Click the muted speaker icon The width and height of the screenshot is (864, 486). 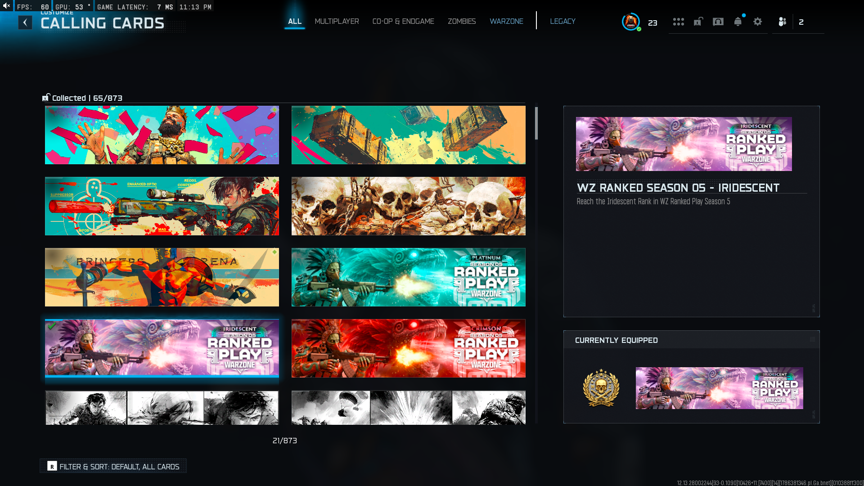6,6
